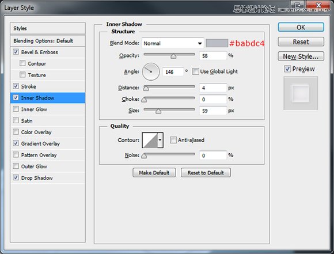The height and width of the screenshot is (254, 334).
Task: Click the Opacity value field
Action: (x=213, y=56)
